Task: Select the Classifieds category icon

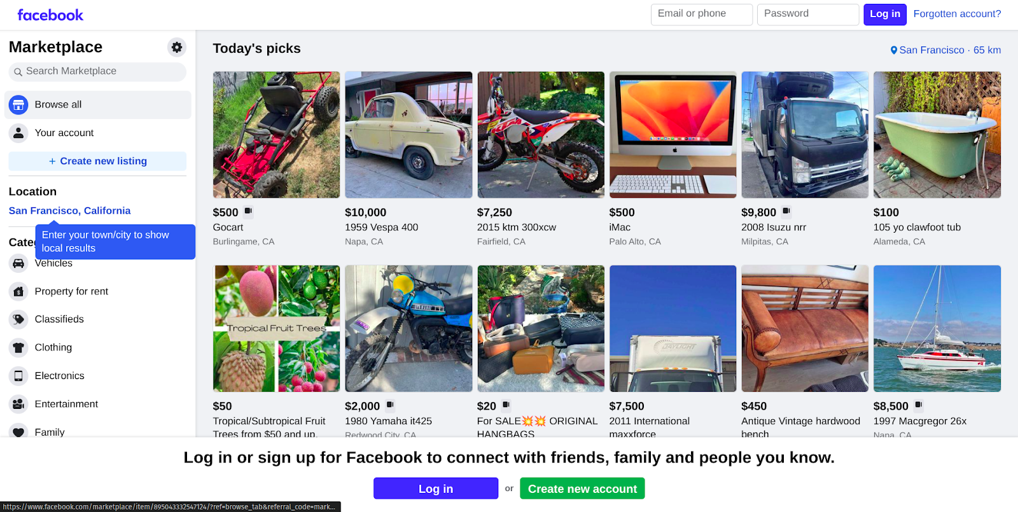Action: [x=18, y=319]
